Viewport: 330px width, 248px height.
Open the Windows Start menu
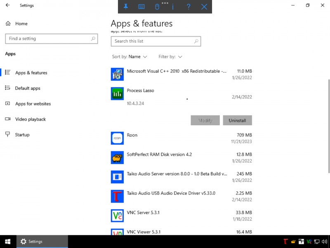(8, 242)
